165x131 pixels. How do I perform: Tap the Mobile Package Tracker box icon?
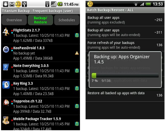point(6,120)
